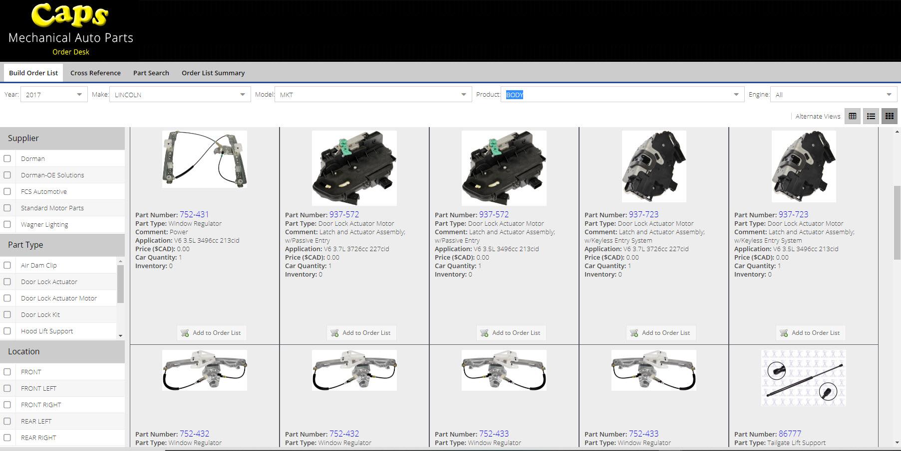Click the Caps logo in the header
Screen dimensions: 901x451
point(70,16)
